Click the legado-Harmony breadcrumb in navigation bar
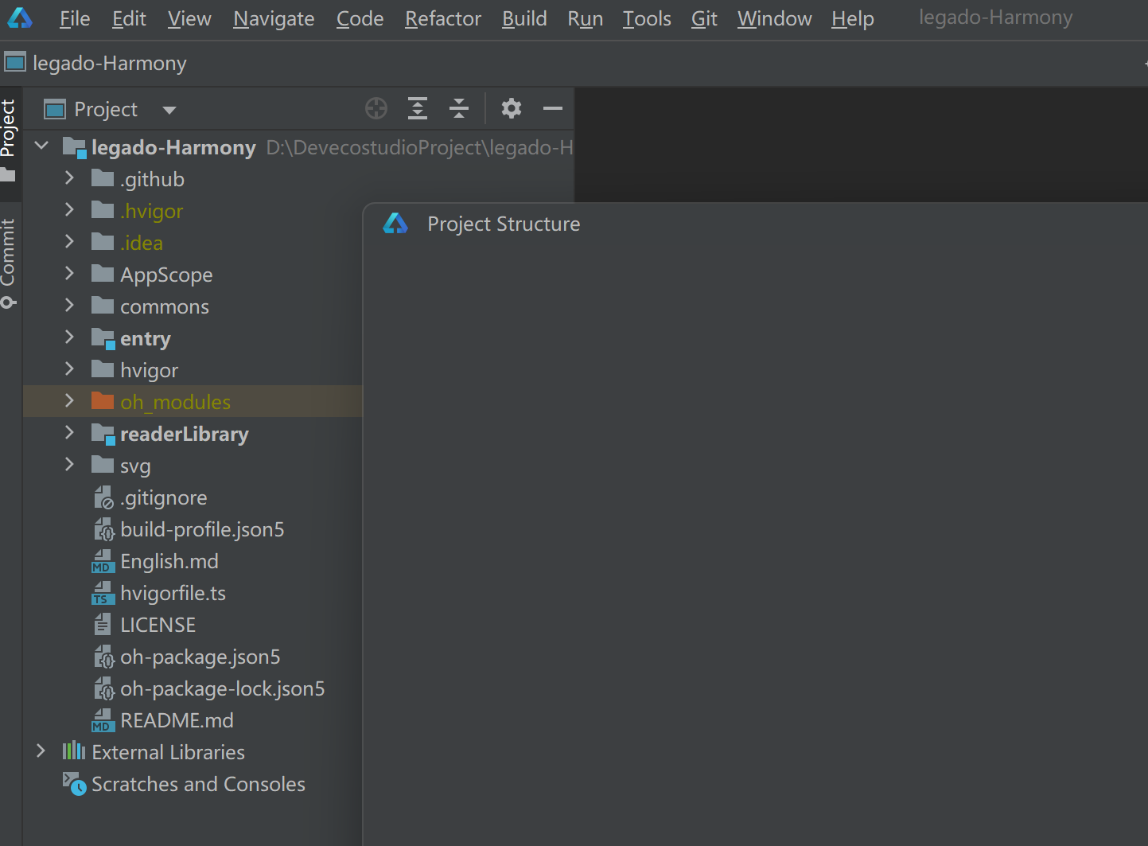 point(95,63)
